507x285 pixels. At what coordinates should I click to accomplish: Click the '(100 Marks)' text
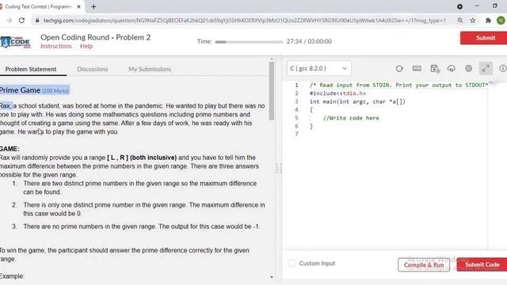(55, 91)
